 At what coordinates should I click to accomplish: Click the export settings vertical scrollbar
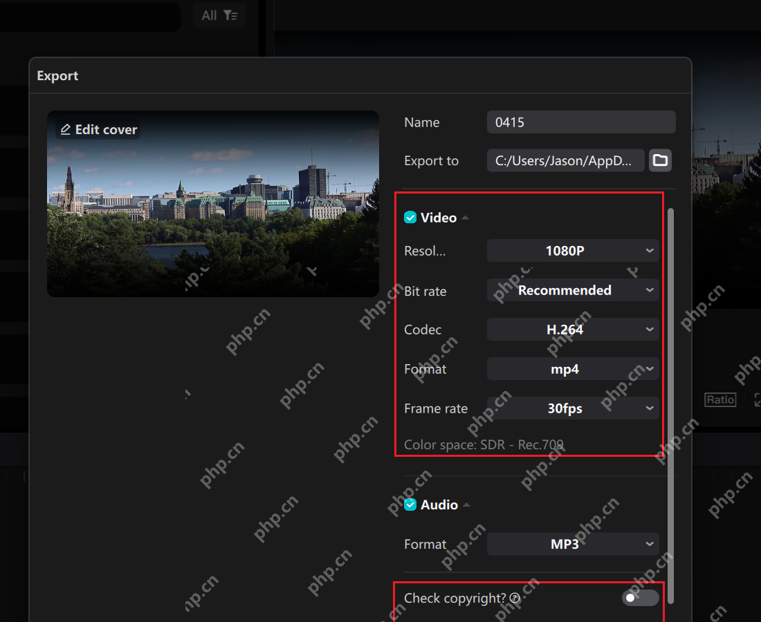[x=671, y=406]
